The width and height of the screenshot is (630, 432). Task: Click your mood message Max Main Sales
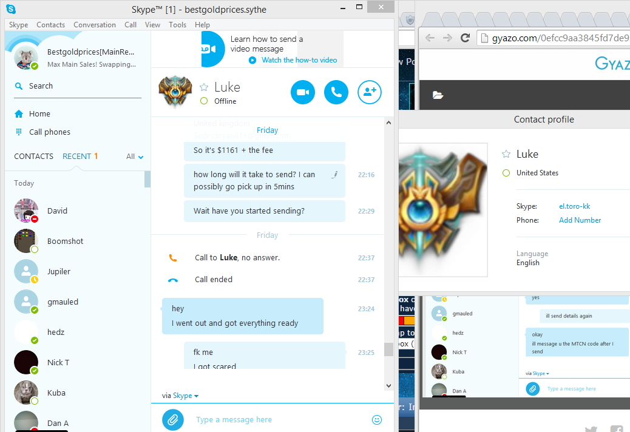[x=92, y=64]
